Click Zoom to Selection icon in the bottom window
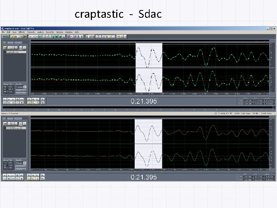277x208 pixels. point(29,179)
